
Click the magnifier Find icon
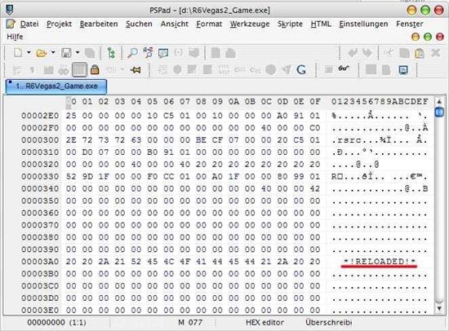(x=132, y=53)
